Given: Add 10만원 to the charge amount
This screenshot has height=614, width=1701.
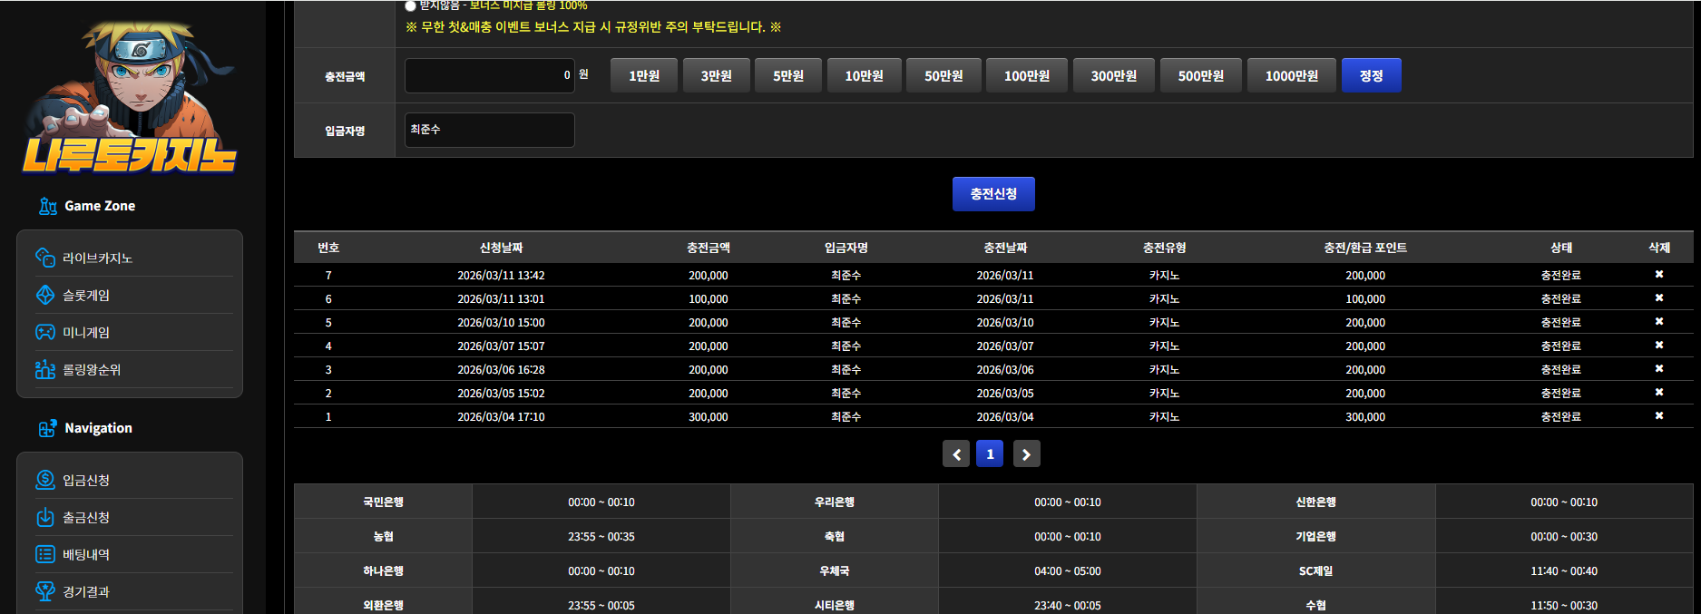Looking at the screenshot, I should 864,75.
